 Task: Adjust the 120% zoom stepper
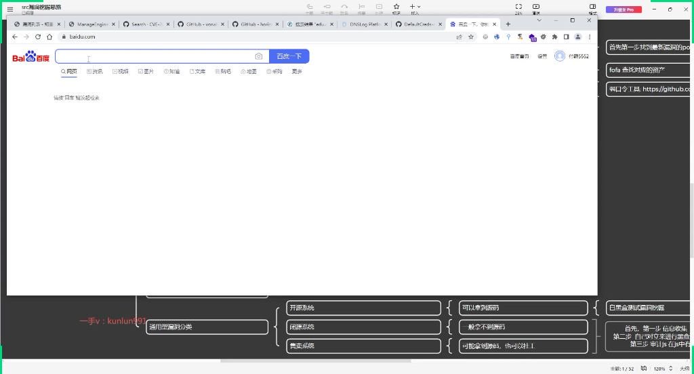click(x=671, y=369)
